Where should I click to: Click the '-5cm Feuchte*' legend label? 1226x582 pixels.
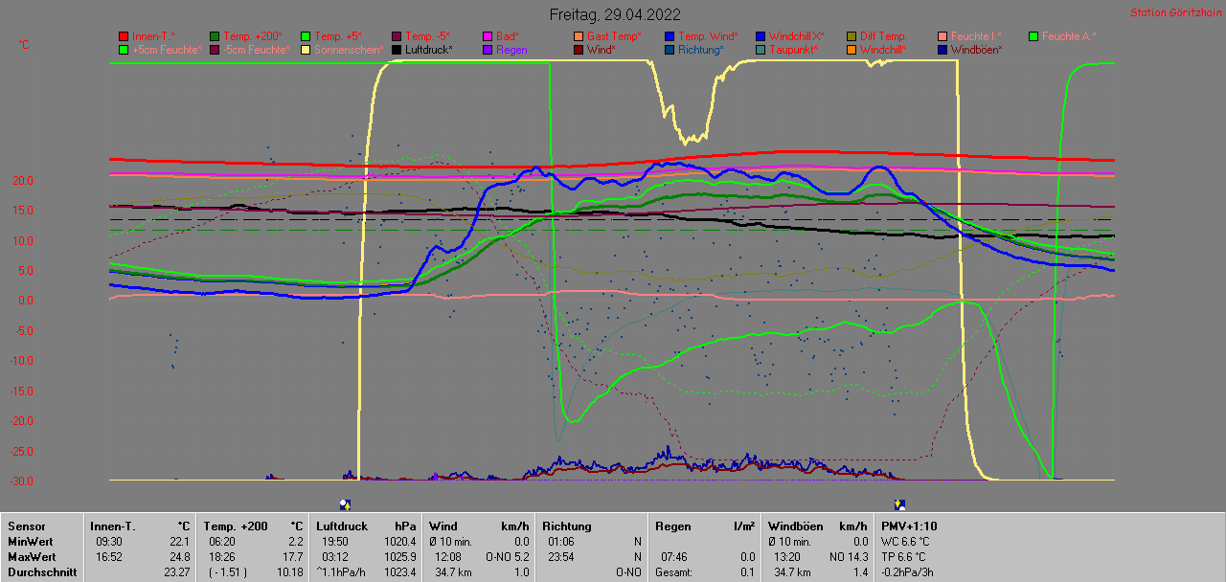(x=256, y=50)
